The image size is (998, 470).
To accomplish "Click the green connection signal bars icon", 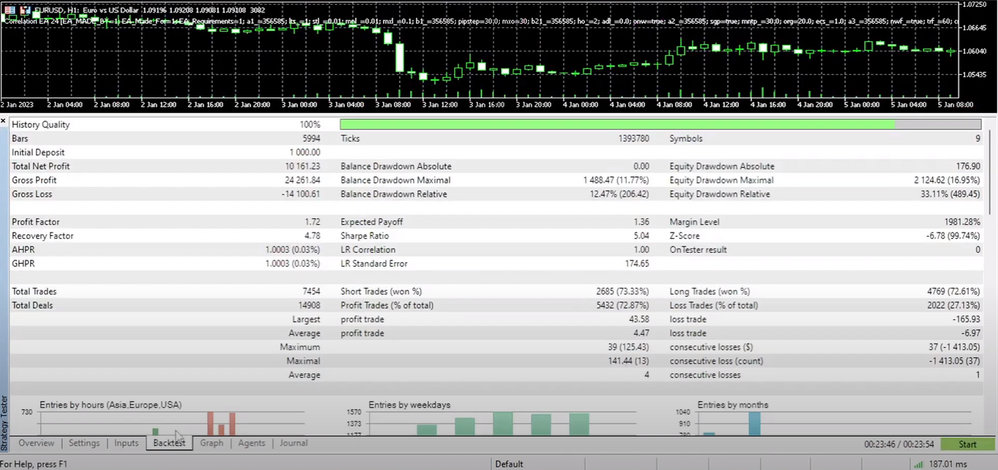I will point(918,464).
